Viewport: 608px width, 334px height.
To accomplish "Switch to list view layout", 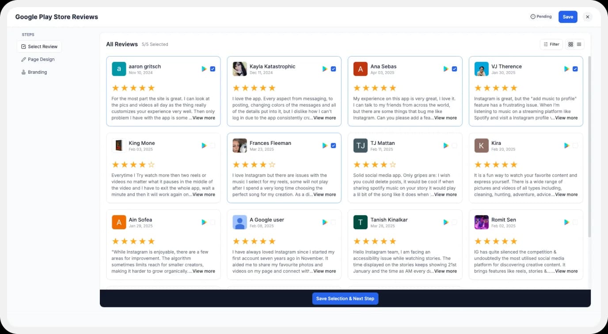I will tap(579, 44).
